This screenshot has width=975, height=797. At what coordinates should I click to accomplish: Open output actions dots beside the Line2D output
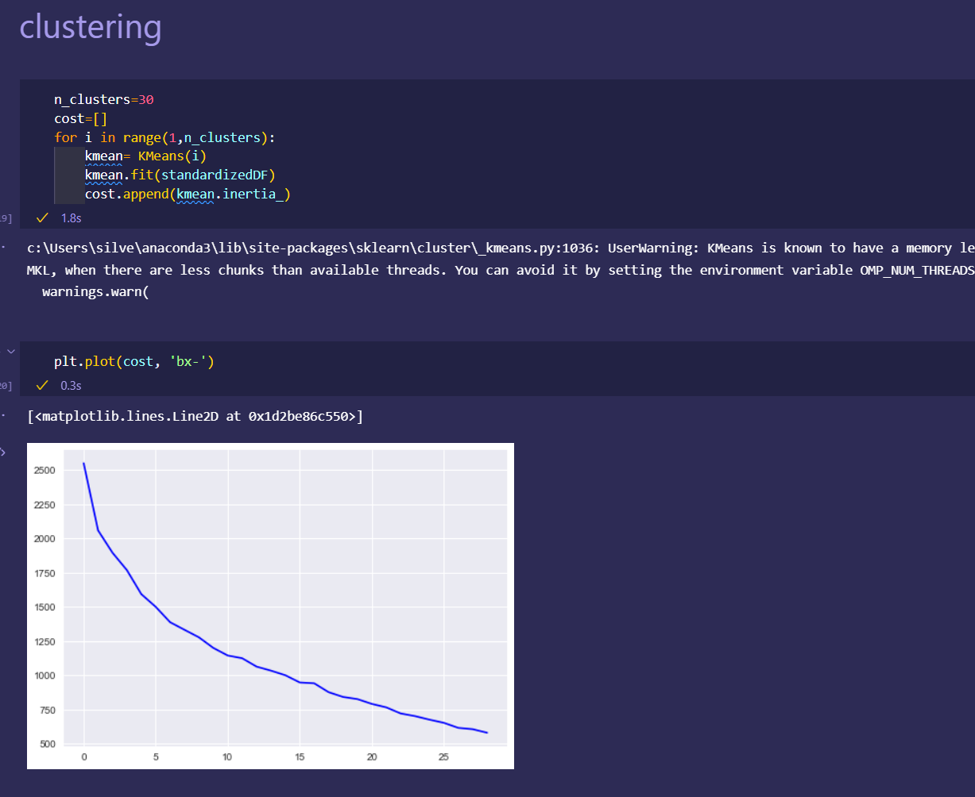point(2,416)
